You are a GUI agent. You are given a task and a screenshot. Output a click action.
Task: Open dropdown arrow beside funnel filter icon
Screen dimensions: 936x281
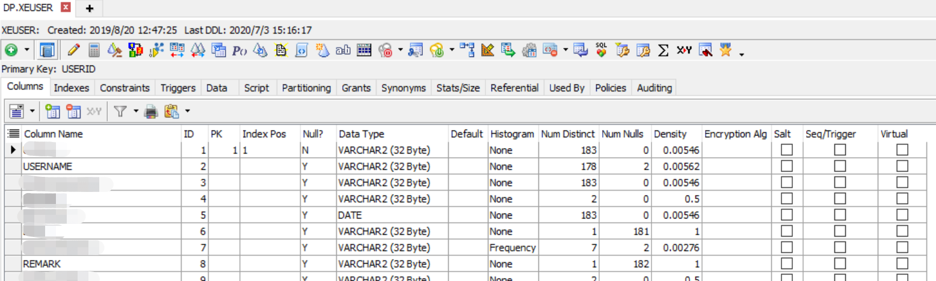click(x=135, y=111)
